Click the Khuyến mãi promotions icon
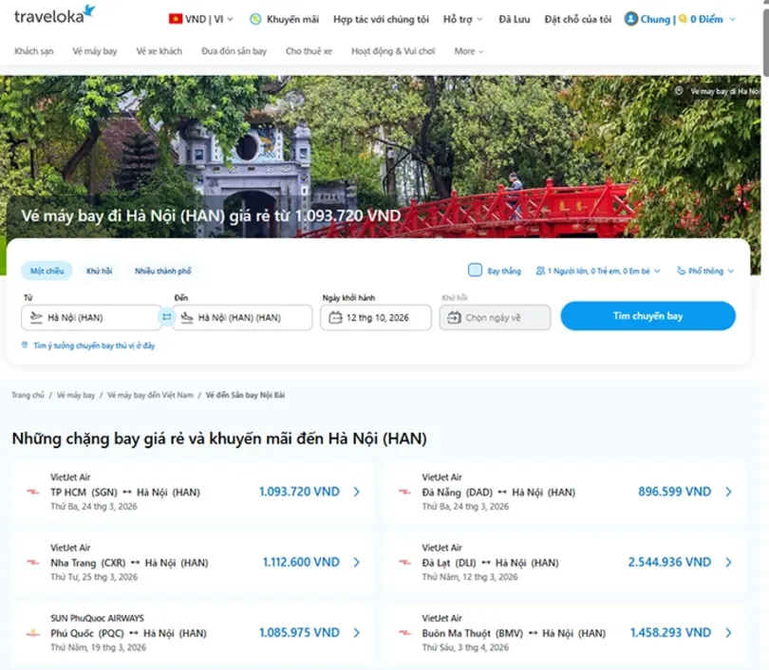 pyautogui.click(x=255, y=19)
